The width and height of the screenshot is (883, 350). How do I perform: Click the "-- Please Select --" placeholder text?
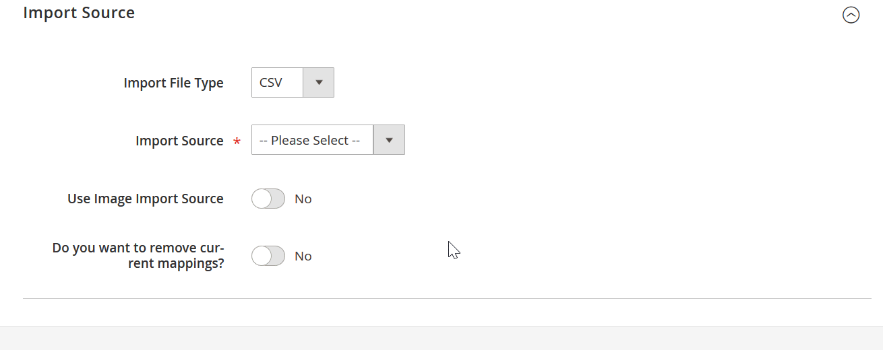310,140
